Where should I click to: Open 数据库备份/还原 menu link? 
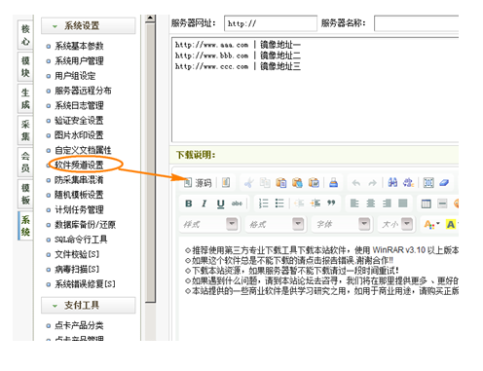point(85,225)
